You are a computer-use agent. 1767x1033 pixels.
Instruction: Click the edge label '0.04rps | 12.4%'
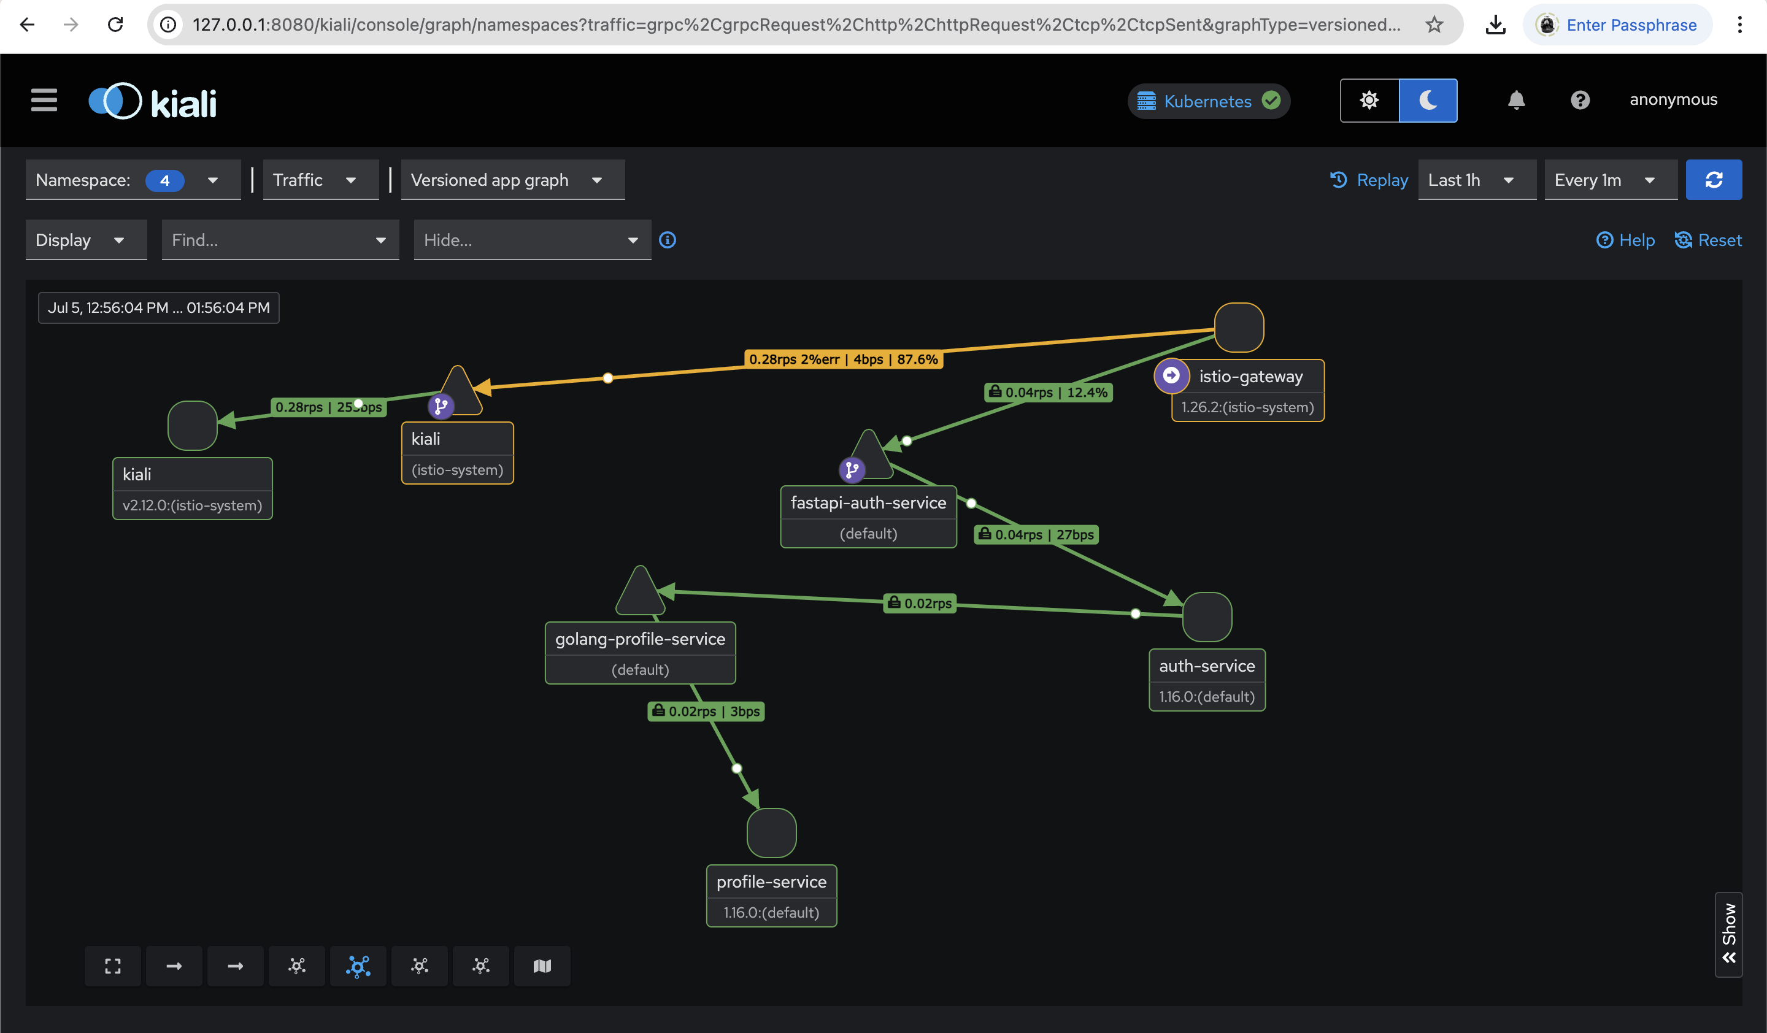[1049, 392]
